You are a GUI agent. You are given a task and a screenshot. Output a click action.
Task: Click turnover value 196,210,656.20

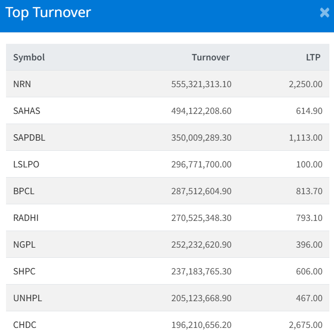[x=201, y=325]
